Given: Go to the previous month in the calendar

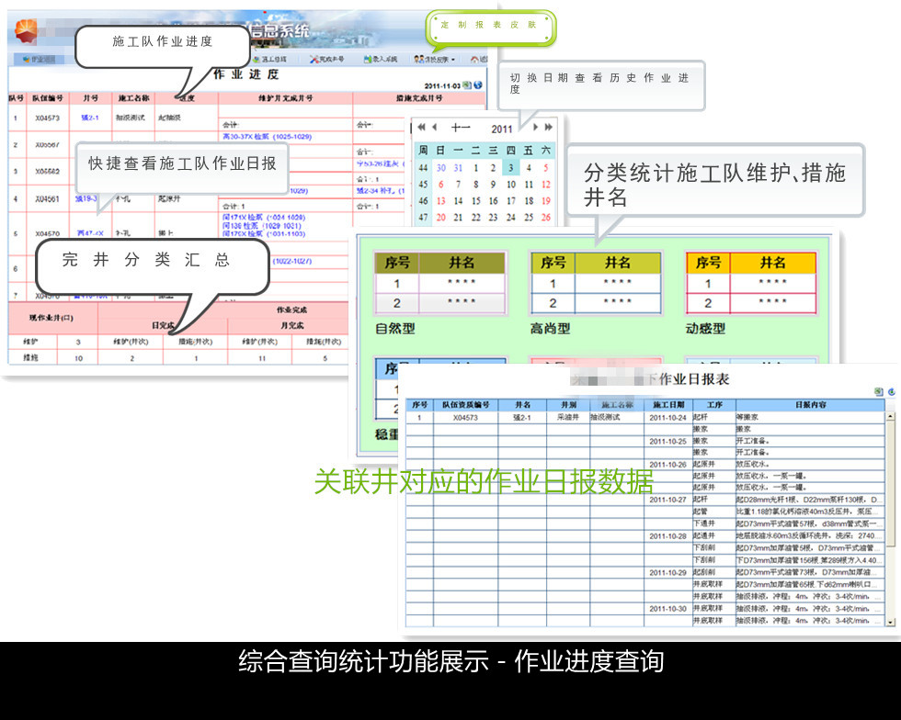Looking at the screenshot, I should 435,127.
